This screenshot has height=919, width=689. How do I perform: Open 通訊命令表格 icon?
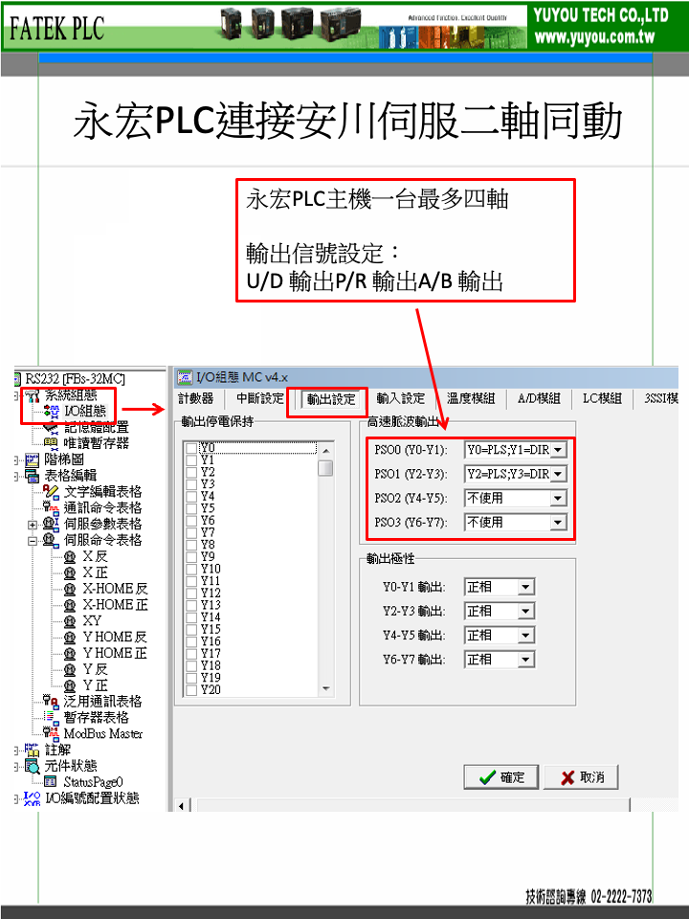(52, 507)
